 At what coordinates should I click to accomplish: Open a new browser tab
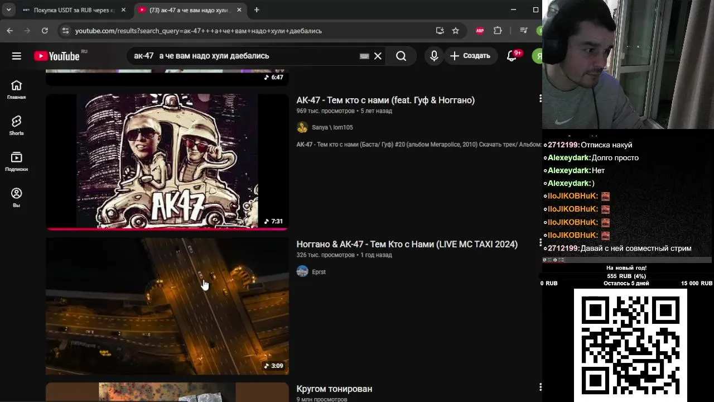[257, 10]
